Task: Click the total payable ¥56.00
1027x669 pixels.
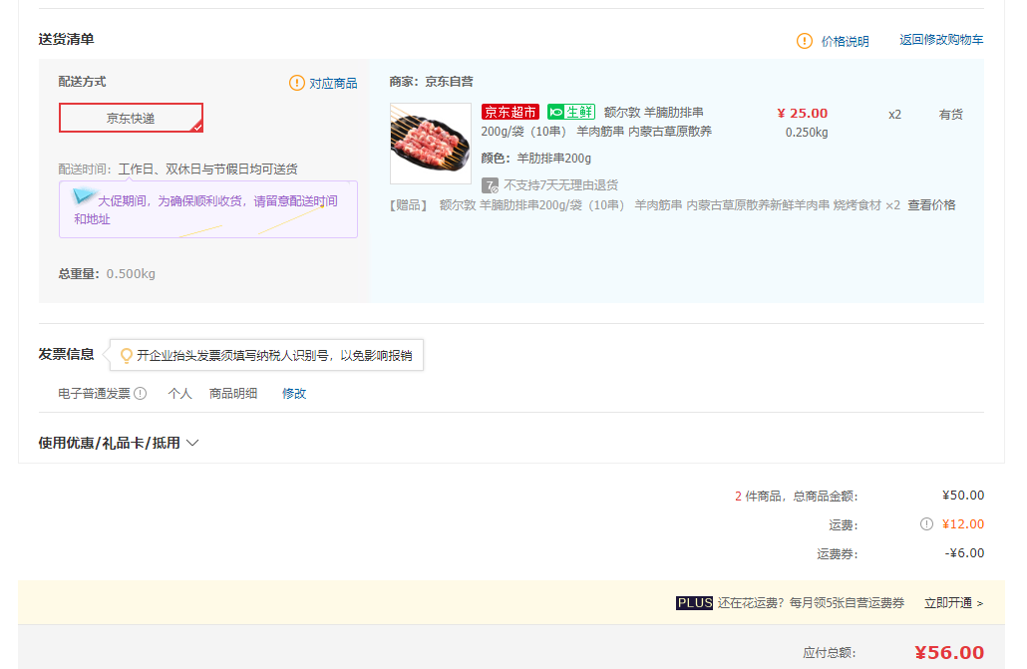Action: click(949, 653)
